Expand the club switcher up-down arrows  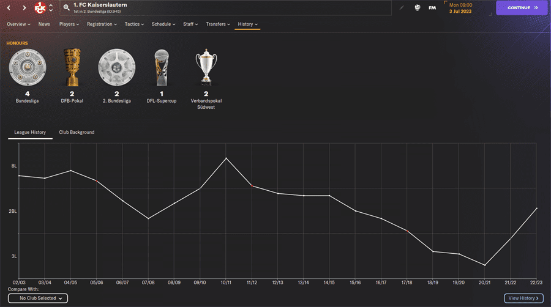tap(51, 8)
